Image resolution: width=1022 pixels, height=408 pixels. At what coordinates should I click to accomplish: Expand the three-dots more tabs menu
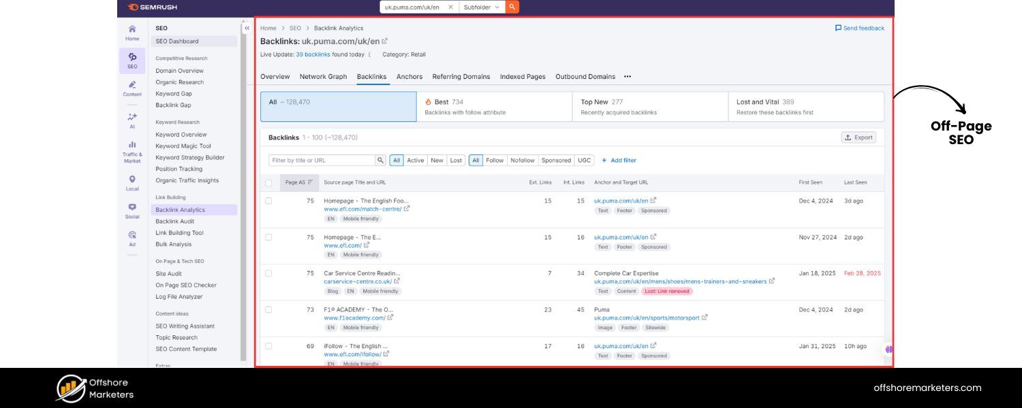[x=628, y=77]
